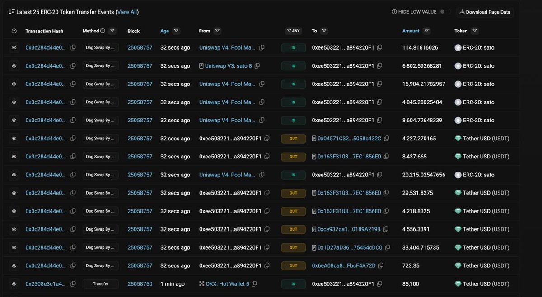
Task: Copy the To address in the 85,100 row
Action: 379,284
